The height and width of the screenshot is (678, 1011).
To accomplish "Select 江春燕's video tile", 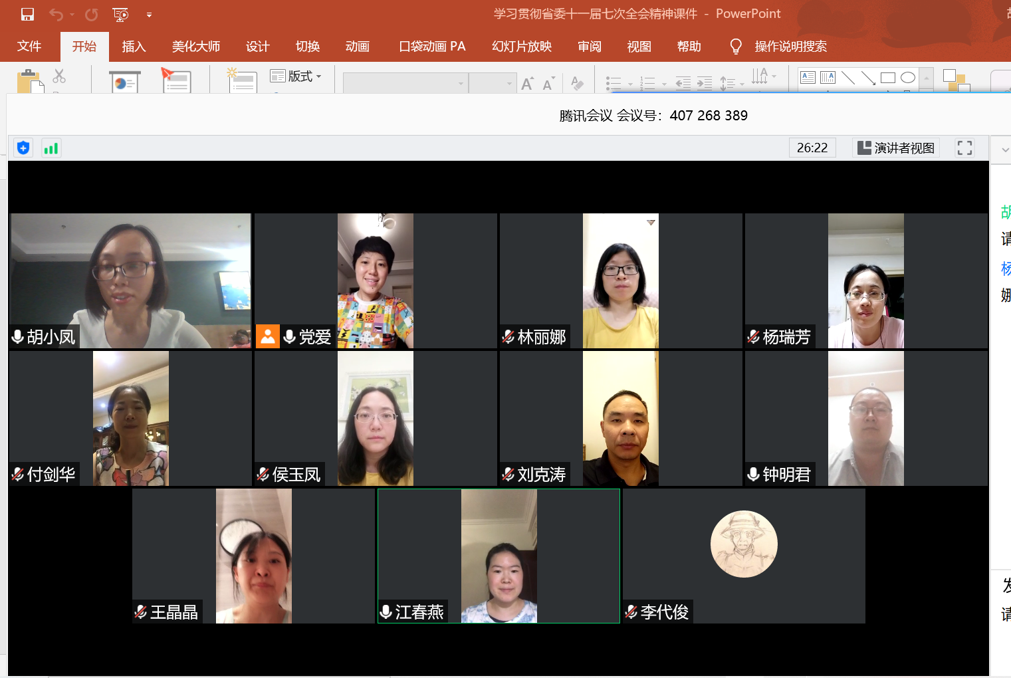I will click(x=499, y=556).
